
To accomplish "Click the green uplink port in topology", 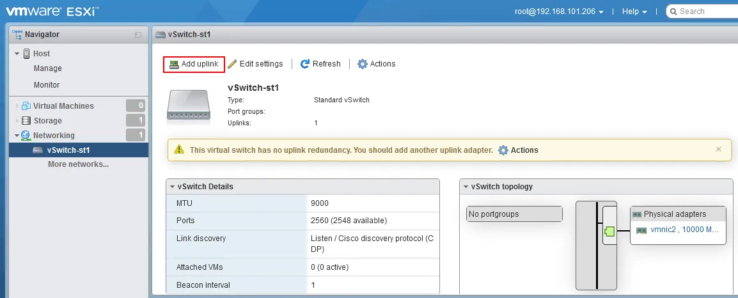I will pyautogui.click(x=609, y=231).
